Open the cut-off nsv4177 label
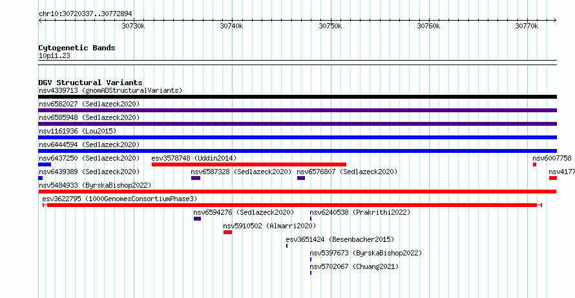575x298 pixels. (x=561, y=172)
